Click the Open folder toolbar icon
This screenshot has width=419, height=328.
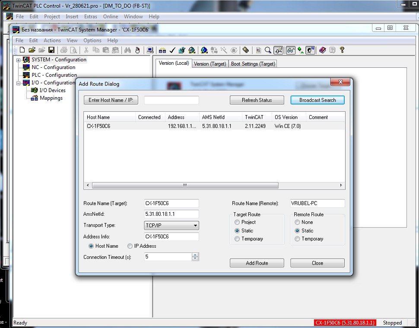[x=32, y=50]
